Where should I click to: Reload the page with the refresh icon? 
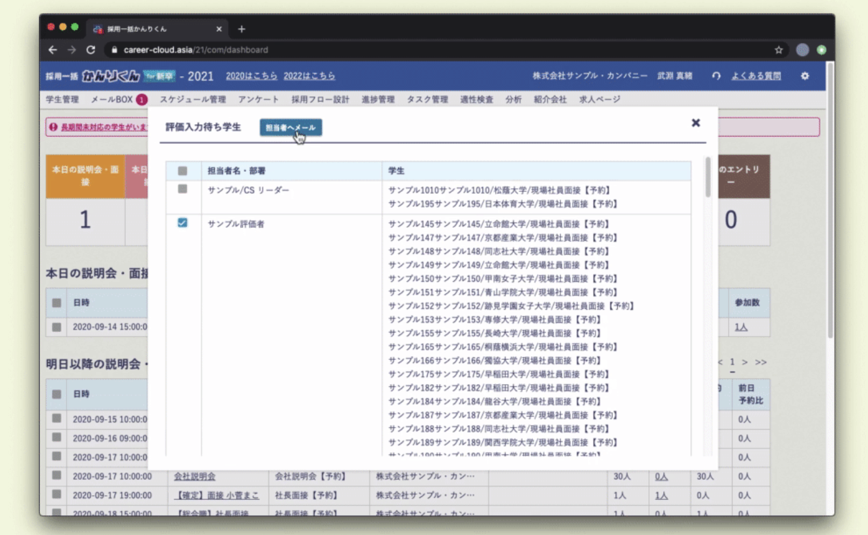click(91, 50)
